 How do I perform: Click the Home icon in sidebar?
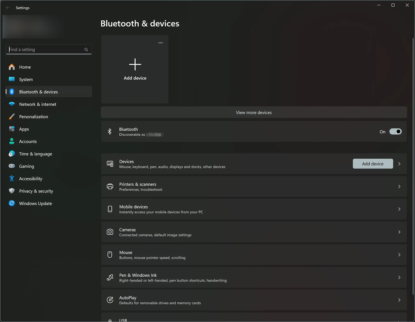pos(12,67)
